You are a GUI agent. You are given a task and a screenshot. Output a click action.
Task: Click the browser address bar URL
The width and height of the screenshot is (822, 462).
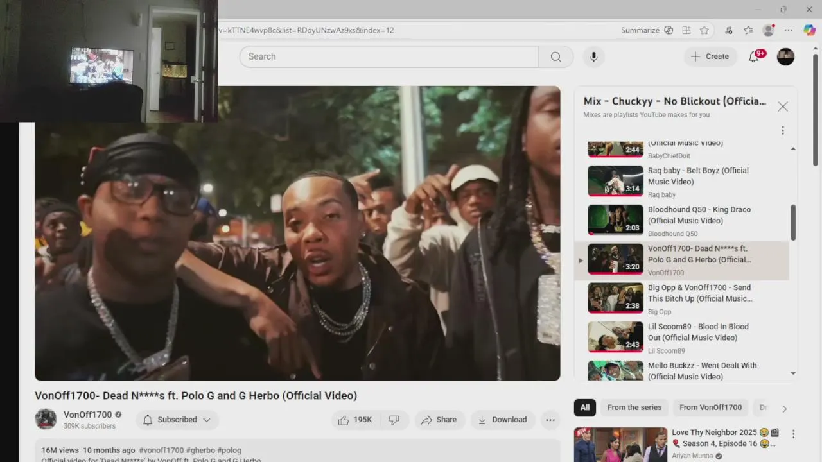pyautogui.click(x=306, y=30)
